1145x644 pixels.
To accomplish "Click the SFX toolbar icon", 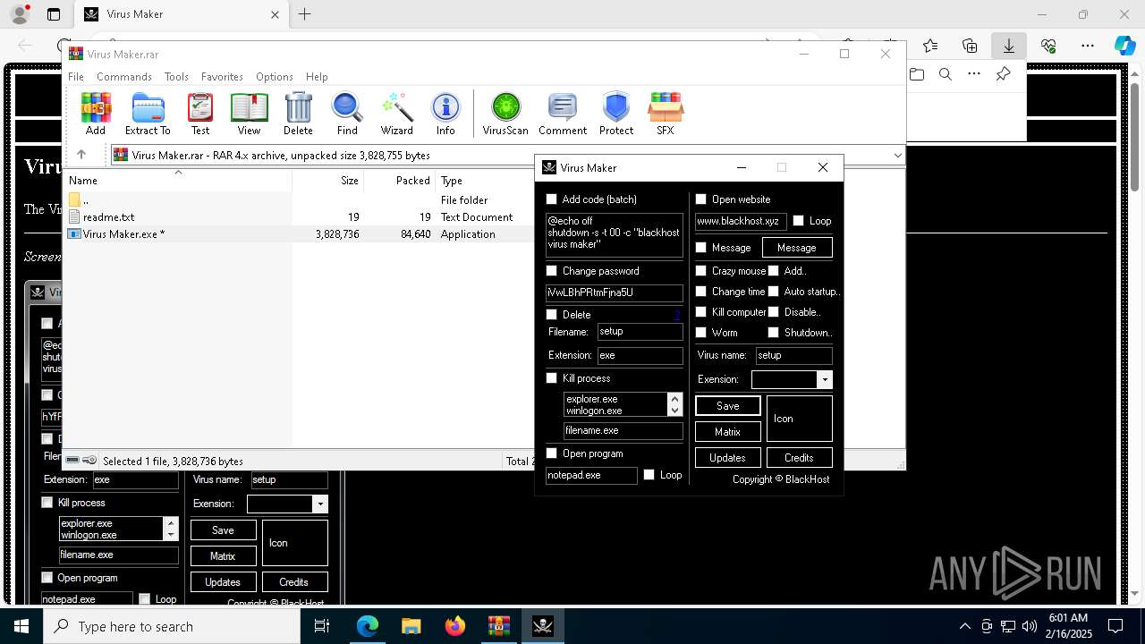I will pos(666,114).
